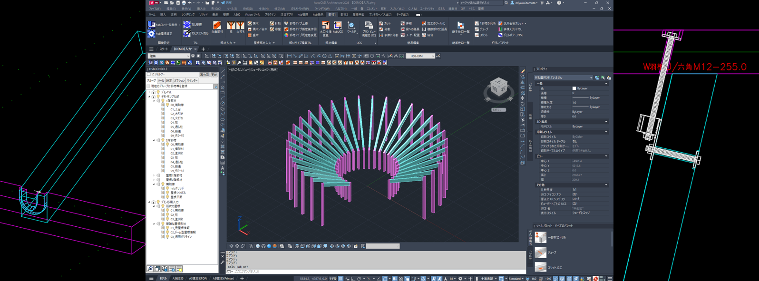Click the 木口寸法変更 tool
This screenshot has height=281, width=759.
(325, 28)
